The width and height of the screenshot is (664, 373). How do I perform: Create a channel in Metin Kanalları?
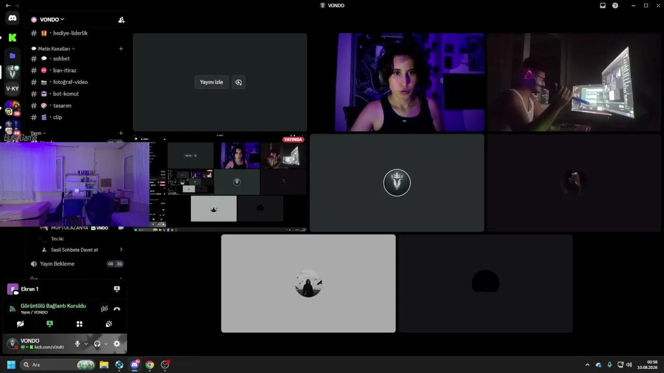(x=121, y=49)
